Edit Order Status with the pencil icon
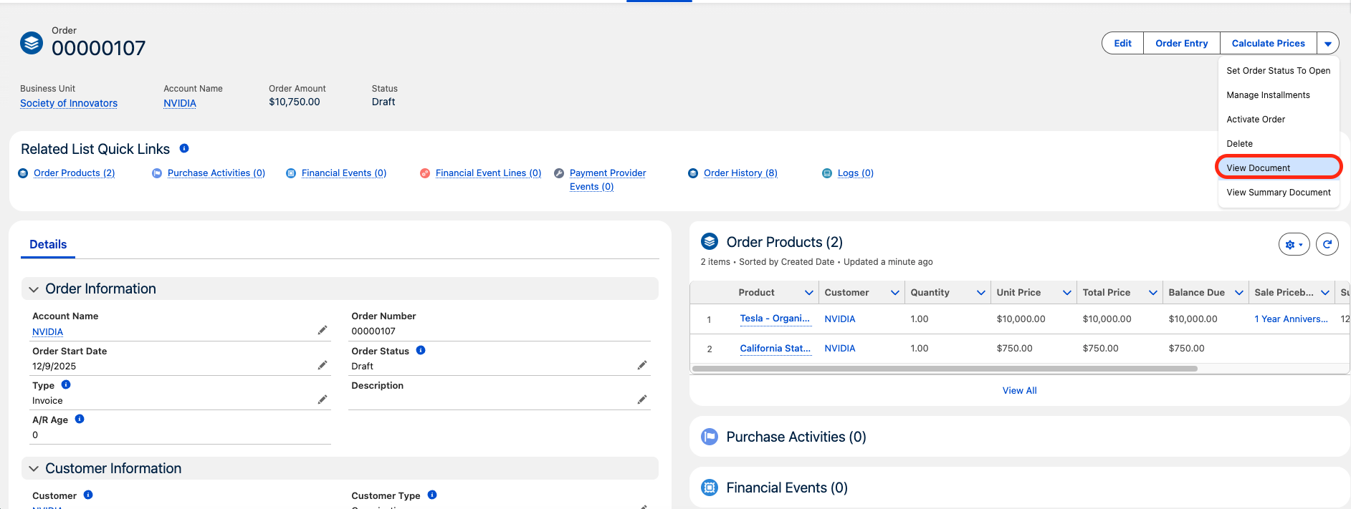Image resolution: width=1351 pixels, height=509 pixels. point(642,365)
